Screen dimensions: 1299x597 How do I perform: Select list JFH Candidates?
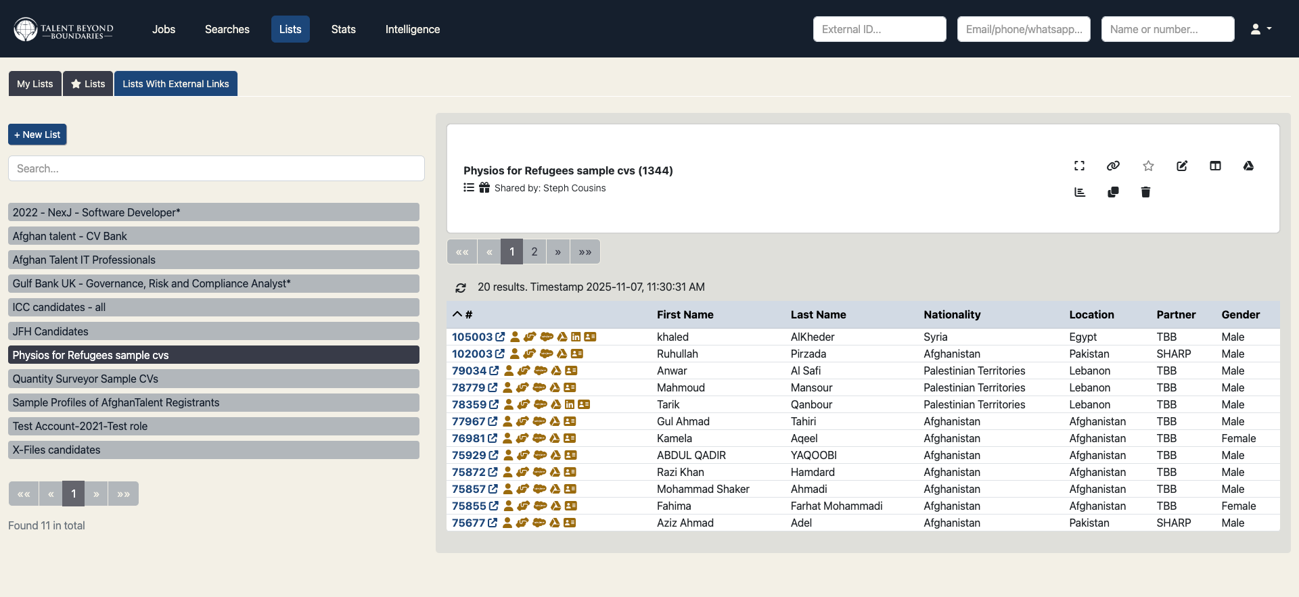[x=214, y=331]
